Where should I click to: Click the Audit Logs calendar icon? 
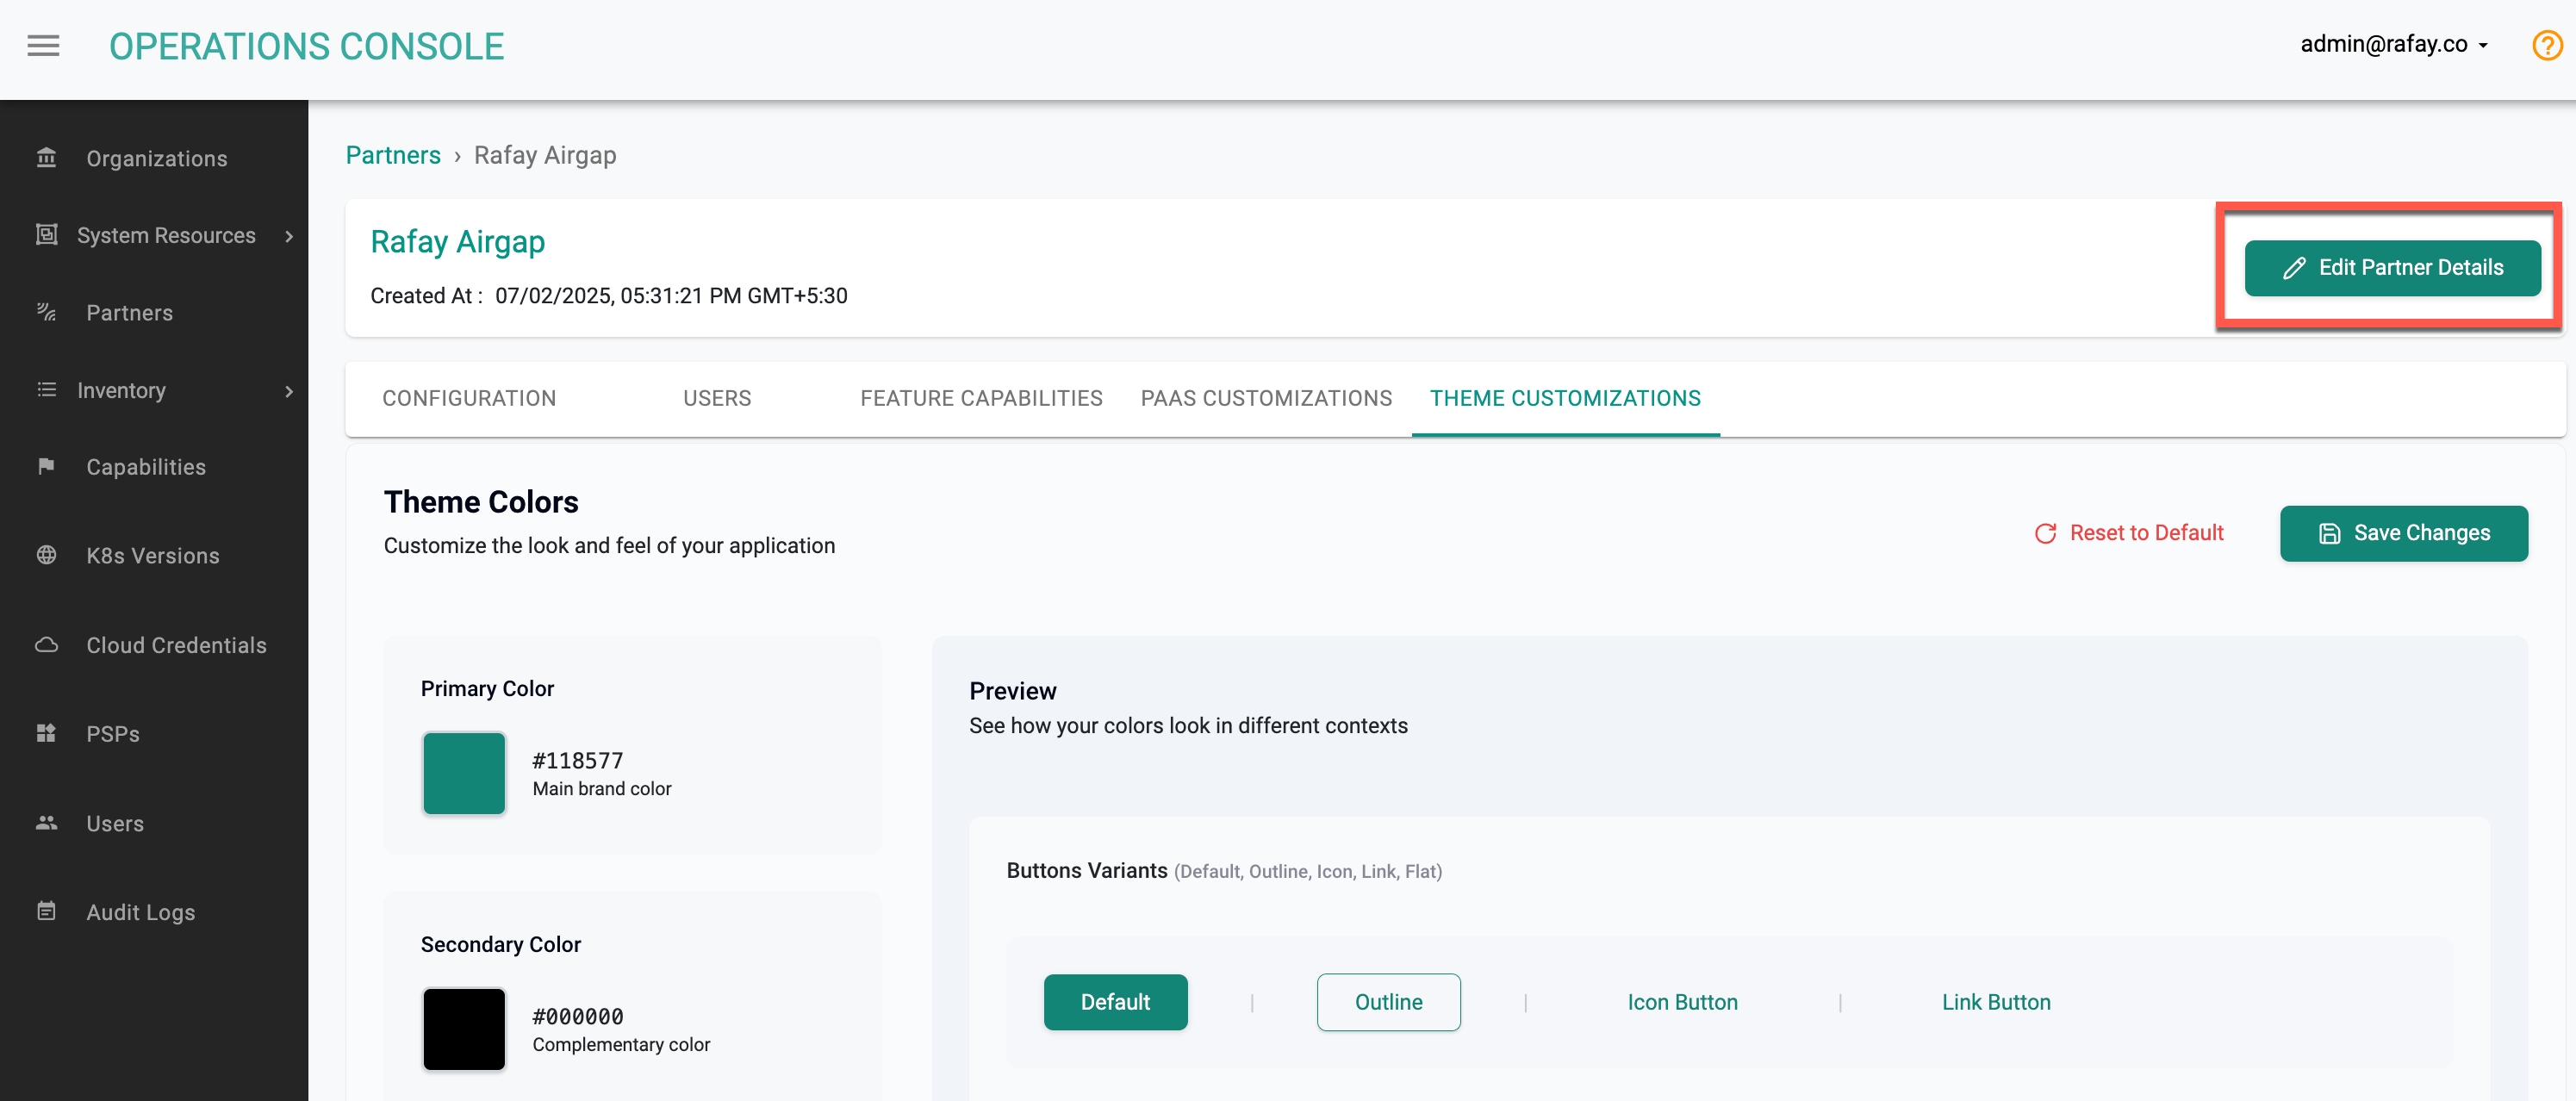[46, 911]
